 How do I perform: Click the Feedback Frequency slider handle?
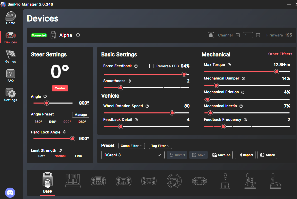tap(223, 127)
